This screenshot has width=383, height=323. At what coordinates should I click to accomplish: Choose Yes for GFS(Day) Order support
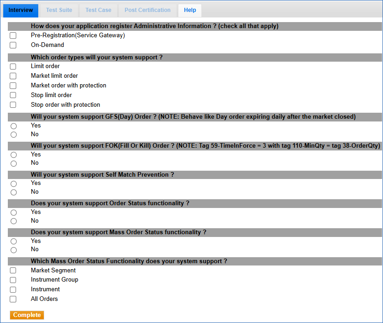13,126
